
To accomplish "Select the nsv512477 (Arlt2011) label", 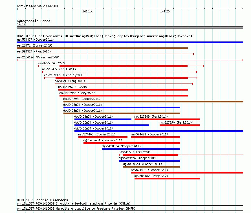I will point(59,69).
